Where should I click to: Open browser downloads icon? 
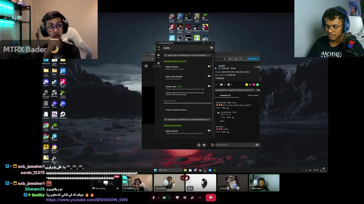coord(236,59)
